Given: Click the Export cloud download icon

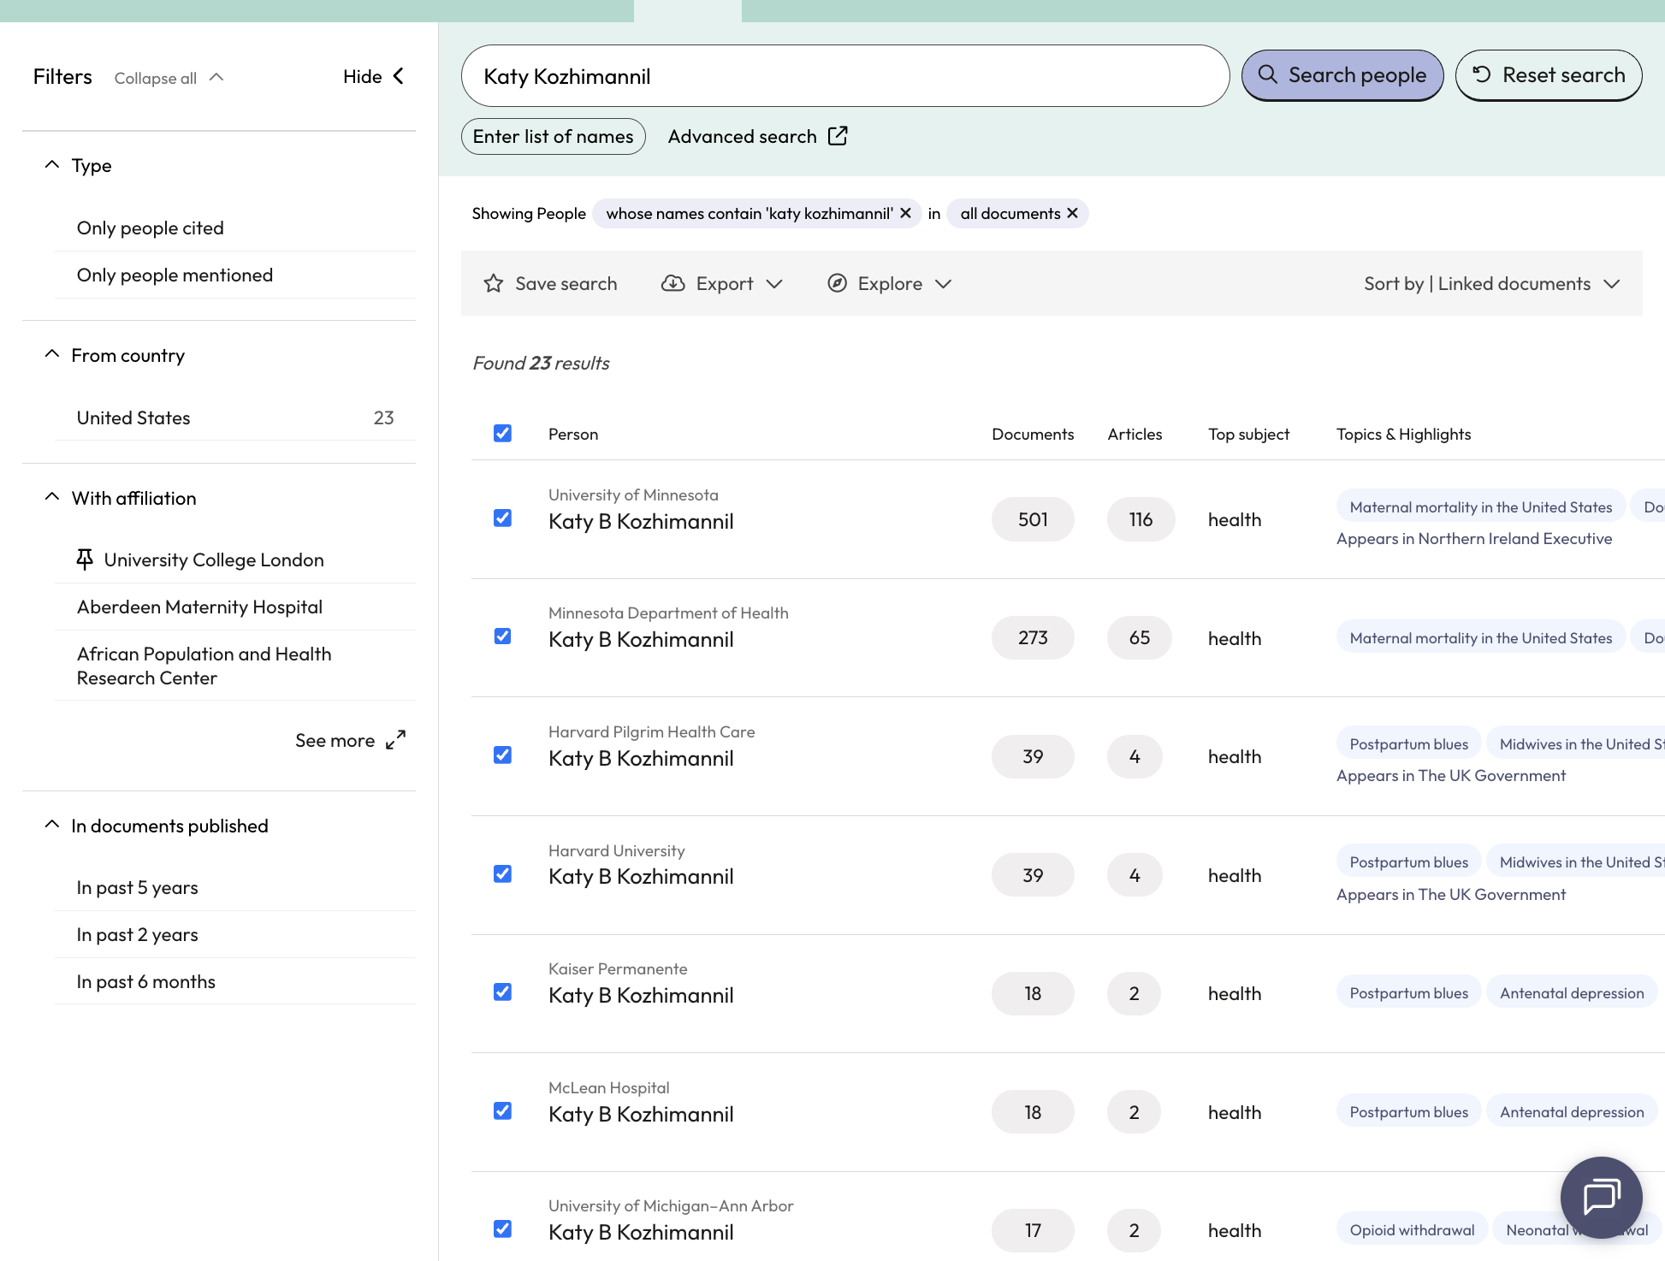Looking at the screenshot, I should [673, 283].
